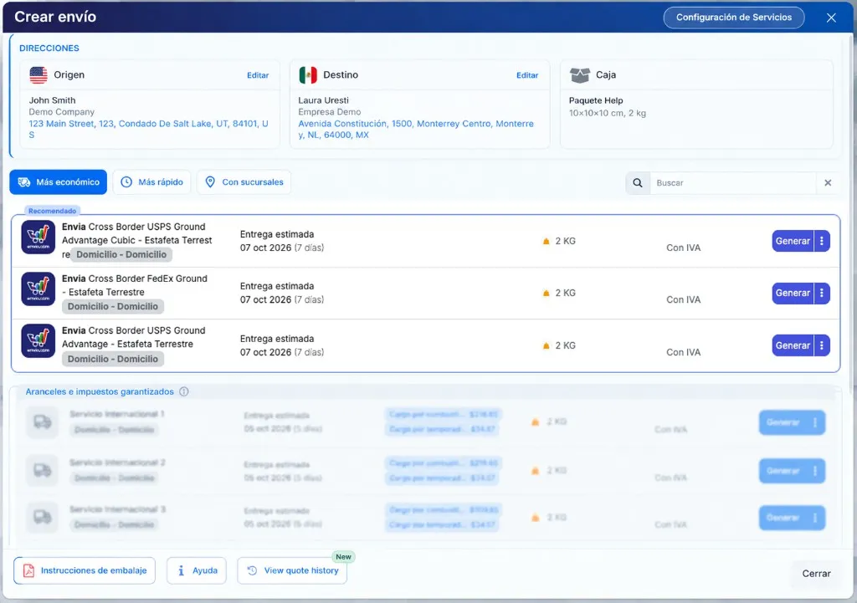Close the Crear envío dialog with X
The width and height of the screenshot is (857, 603).
point(831,18)
